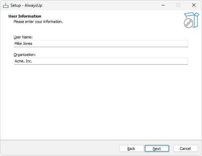Click the 'Organization:' label
202x156 pixels.
(24, 55)
